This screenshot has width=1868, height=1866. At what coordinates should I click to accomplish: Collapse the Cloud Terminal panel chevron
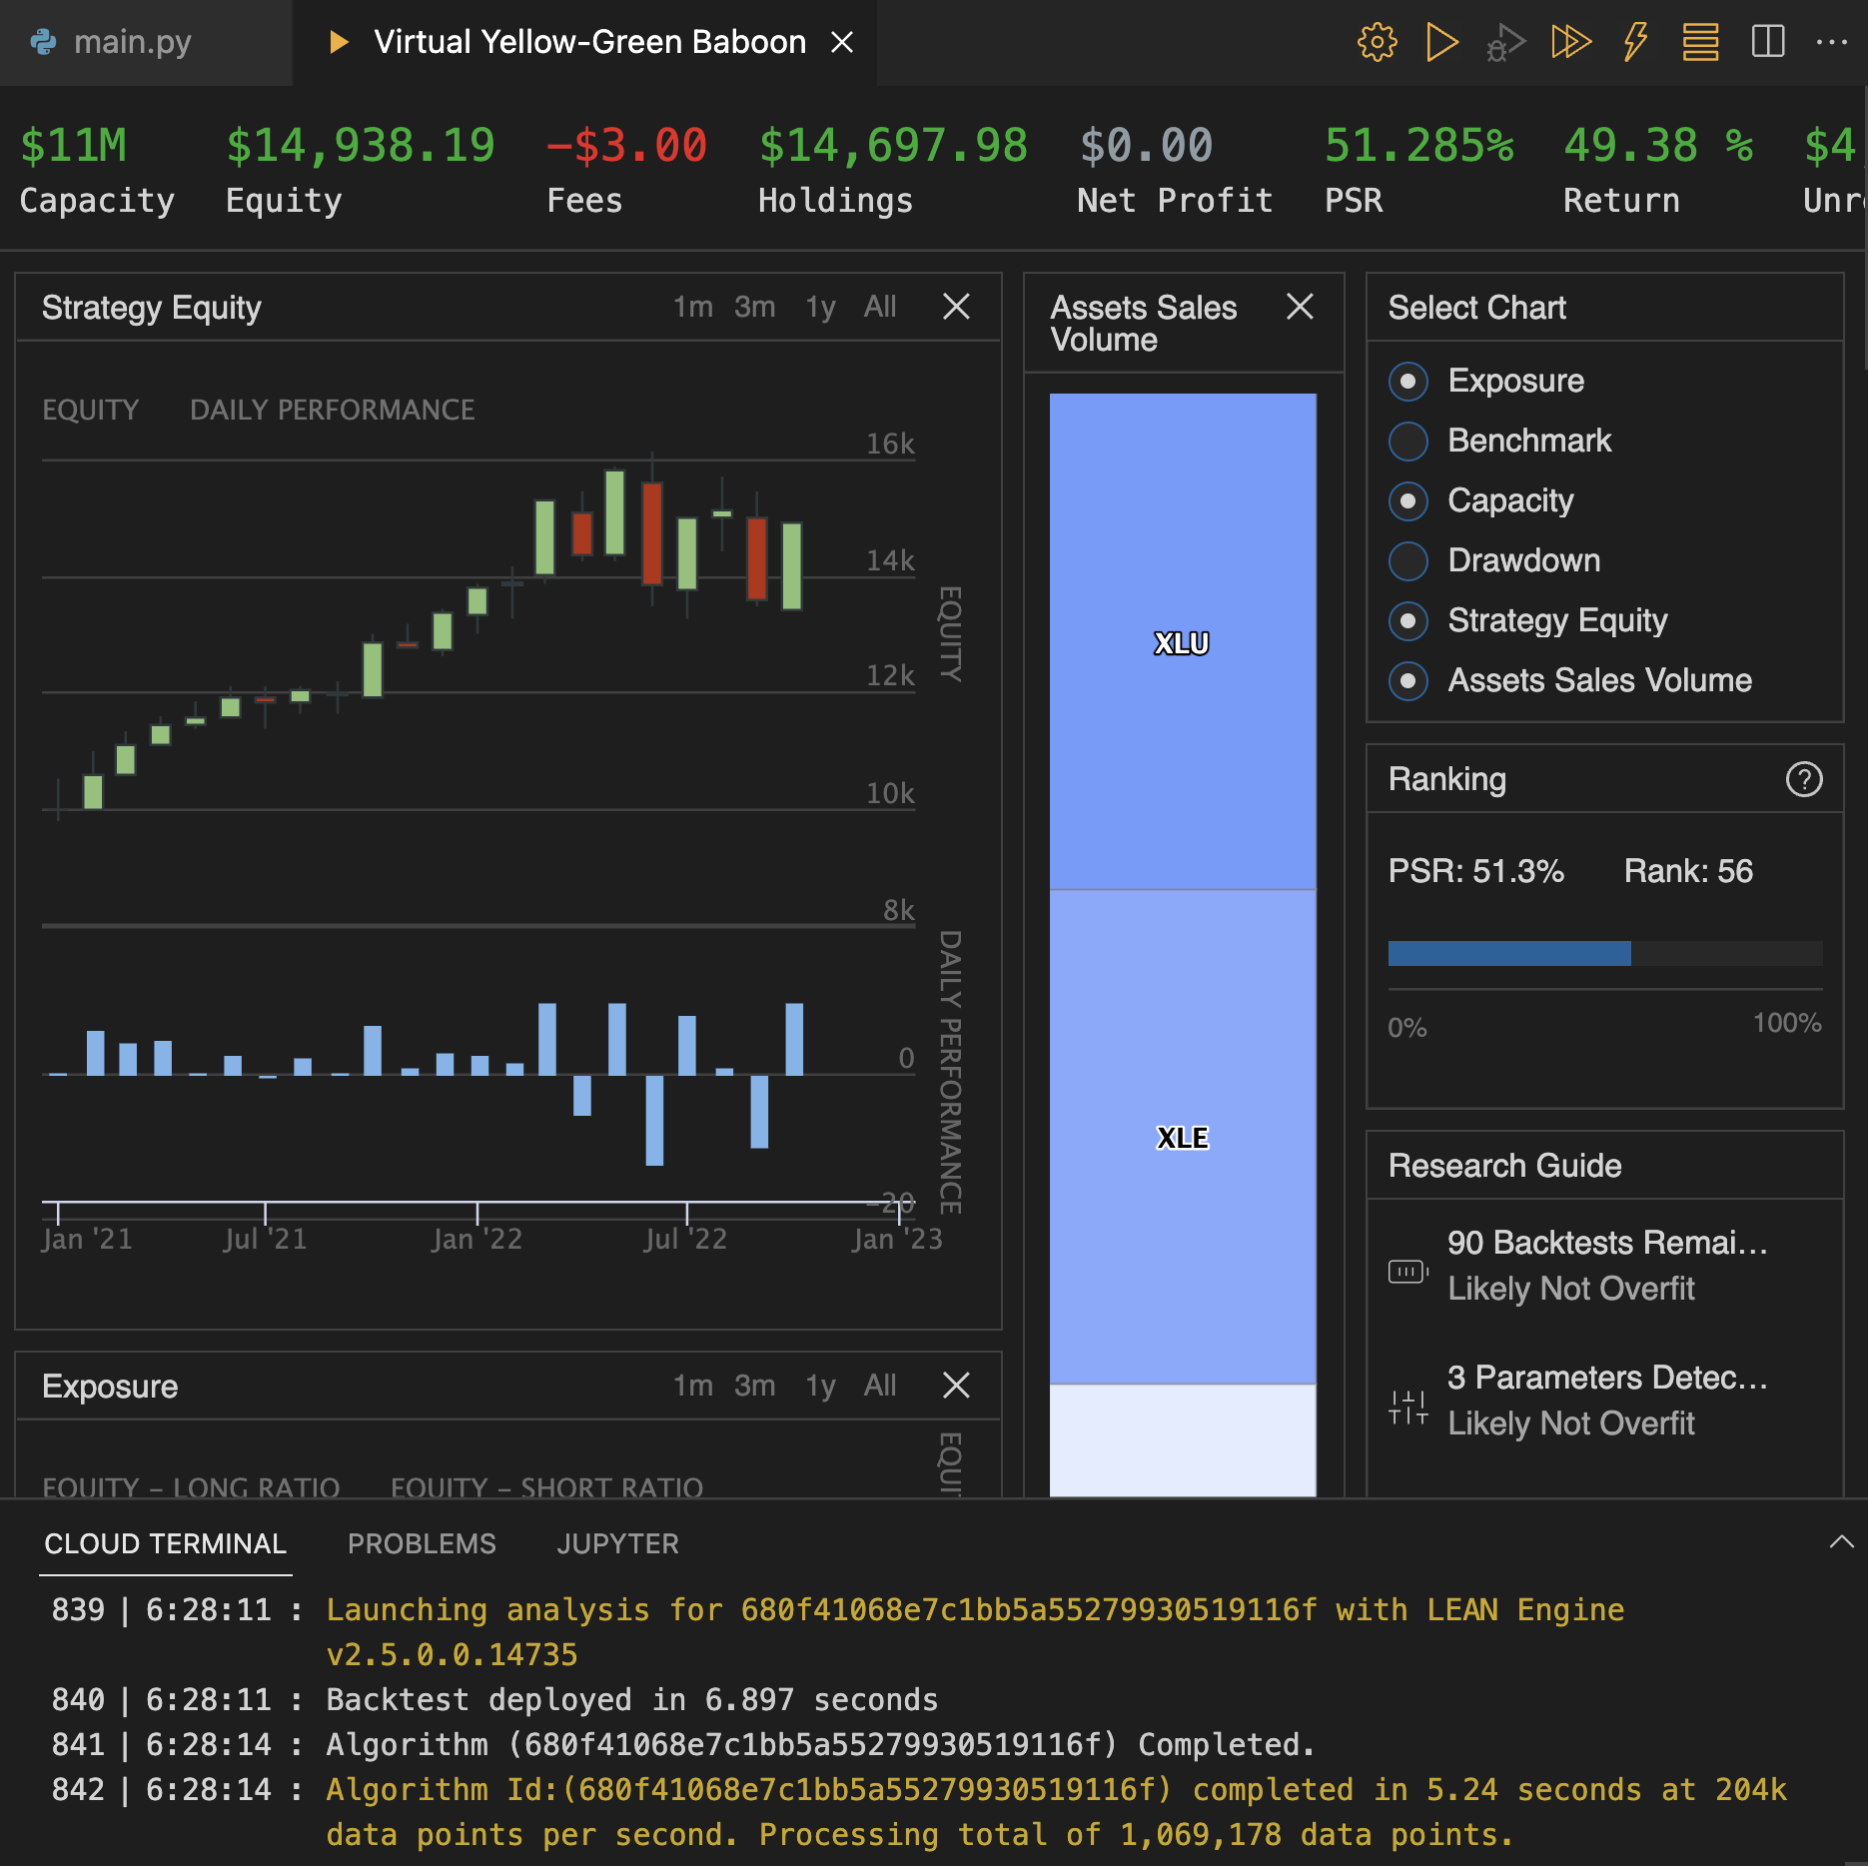click(x=1844, y=1542)
